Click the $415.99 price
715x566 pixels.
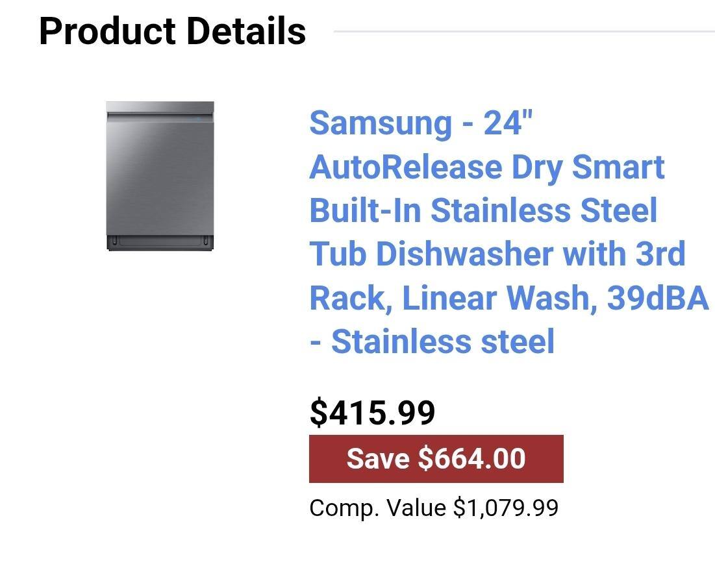[372, 412]
